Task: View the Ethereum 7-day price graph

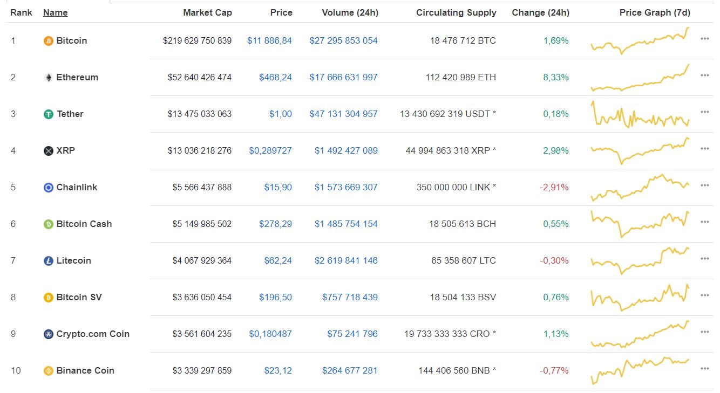Action: click(640, 78)
